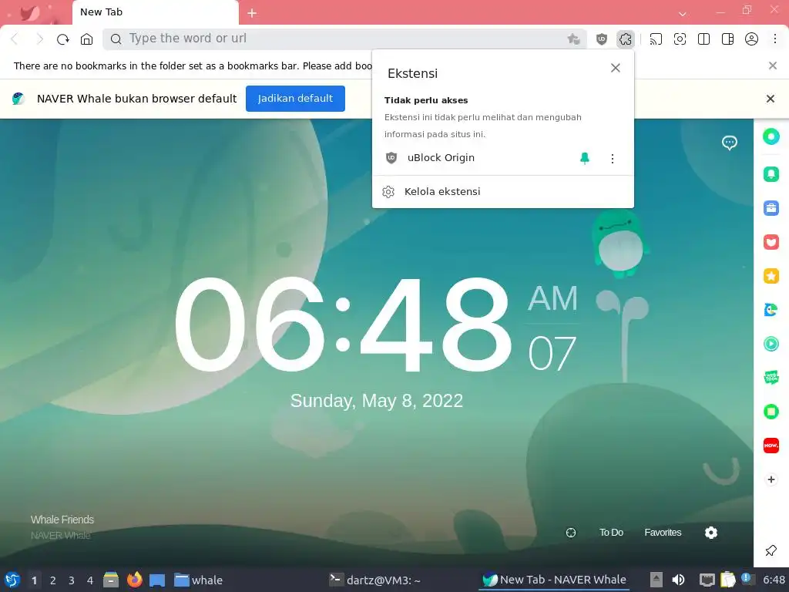The width and height of the screenshot is (789, 592).
Task: Open the green square sidebar icon
Action: [771, 412]
